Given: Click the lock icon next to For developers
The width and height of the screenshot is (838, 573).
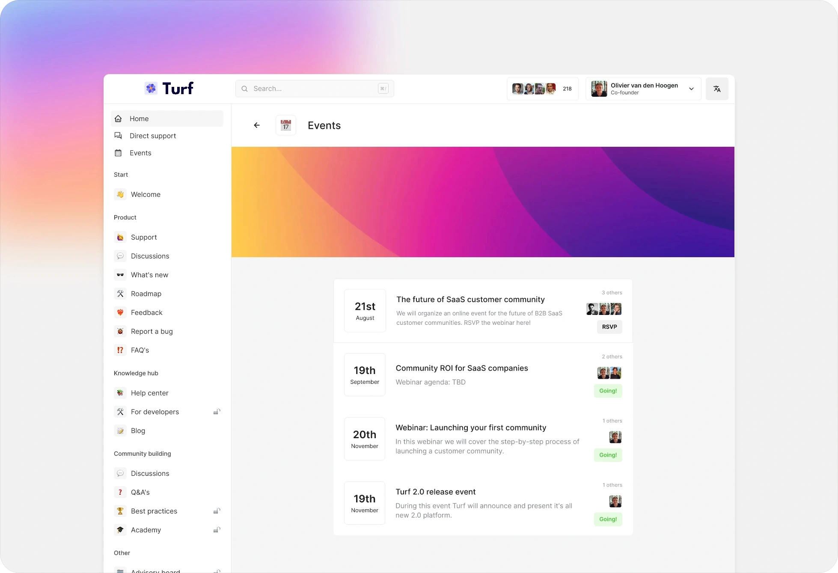Looking at the screenshot, I should tap(217, 412).
